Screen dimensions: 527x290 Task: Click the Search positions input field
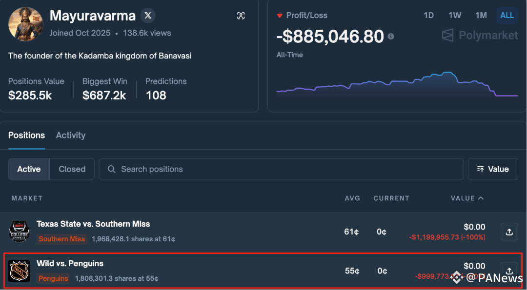point(282,169)
